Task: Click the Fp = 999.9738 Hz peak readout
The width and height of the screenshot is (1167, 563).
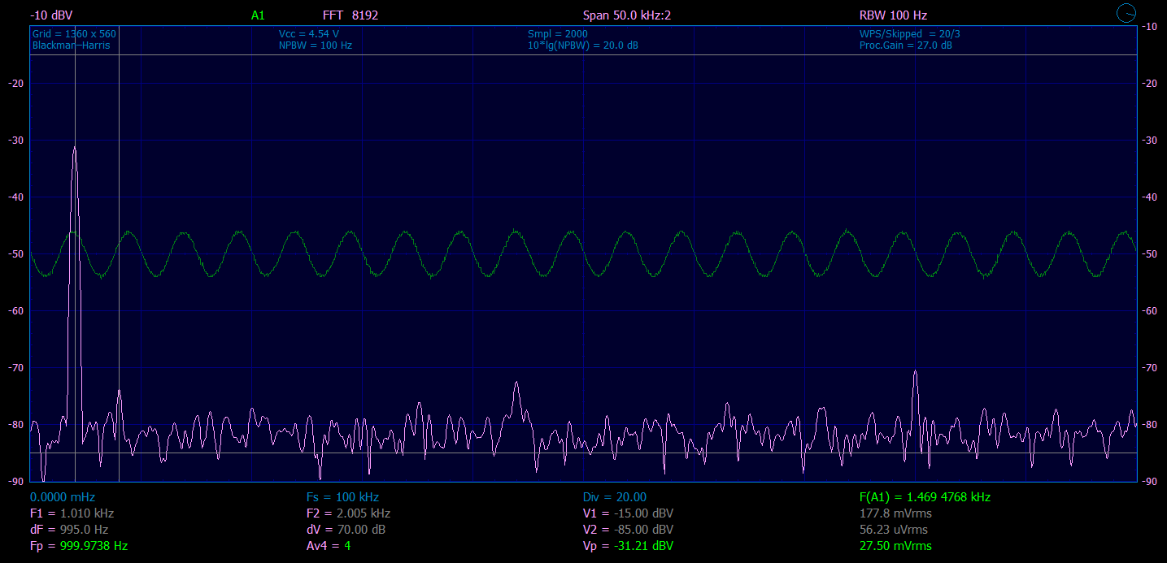Action: tap(79, 546)
